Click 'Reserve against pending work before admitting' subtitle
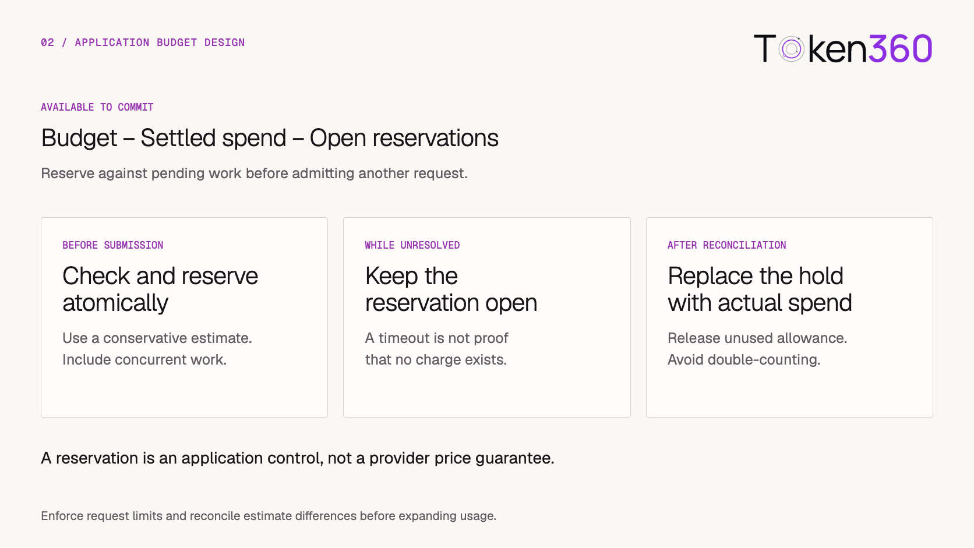974x548 pixels. tap(254, 174)
